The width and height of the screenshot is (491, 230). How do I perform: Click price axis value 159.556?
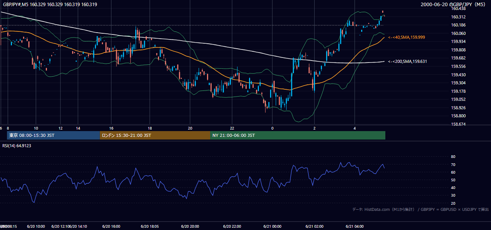458,66
